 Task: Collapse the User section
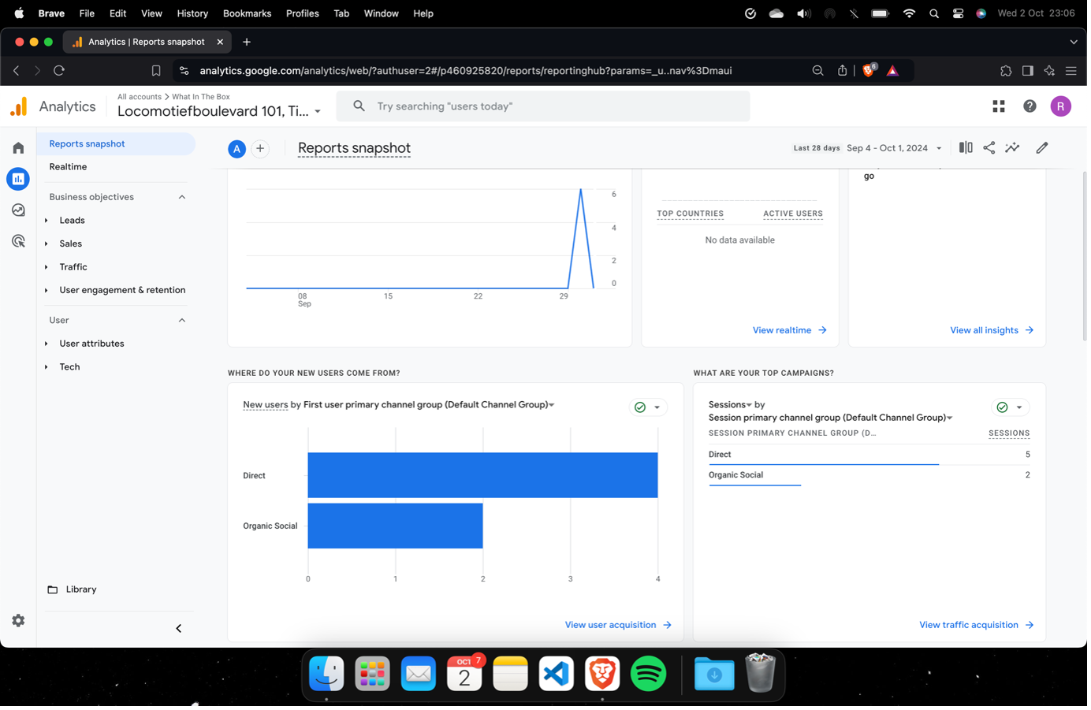(182, 321)
